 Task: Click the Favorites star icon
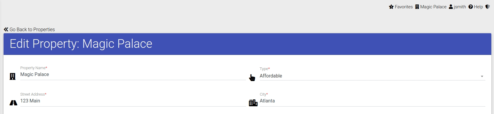(391, 7)
